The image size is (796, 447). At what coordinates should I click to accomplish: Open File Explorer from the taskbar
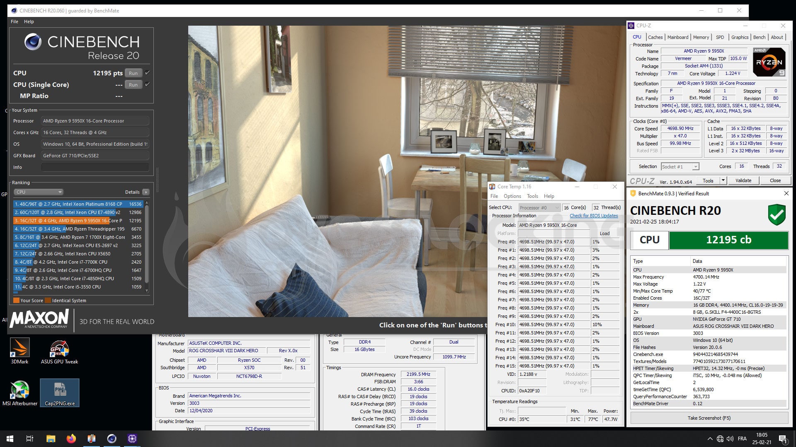pos(51,439)
